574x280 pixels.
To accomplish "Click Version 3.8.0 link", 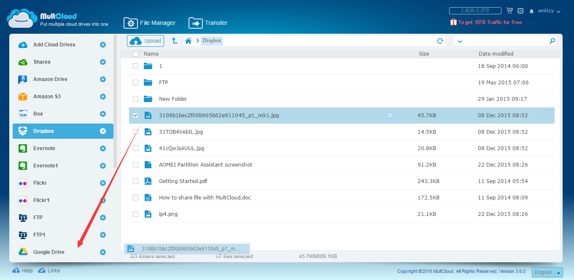I will pos(512,272).
